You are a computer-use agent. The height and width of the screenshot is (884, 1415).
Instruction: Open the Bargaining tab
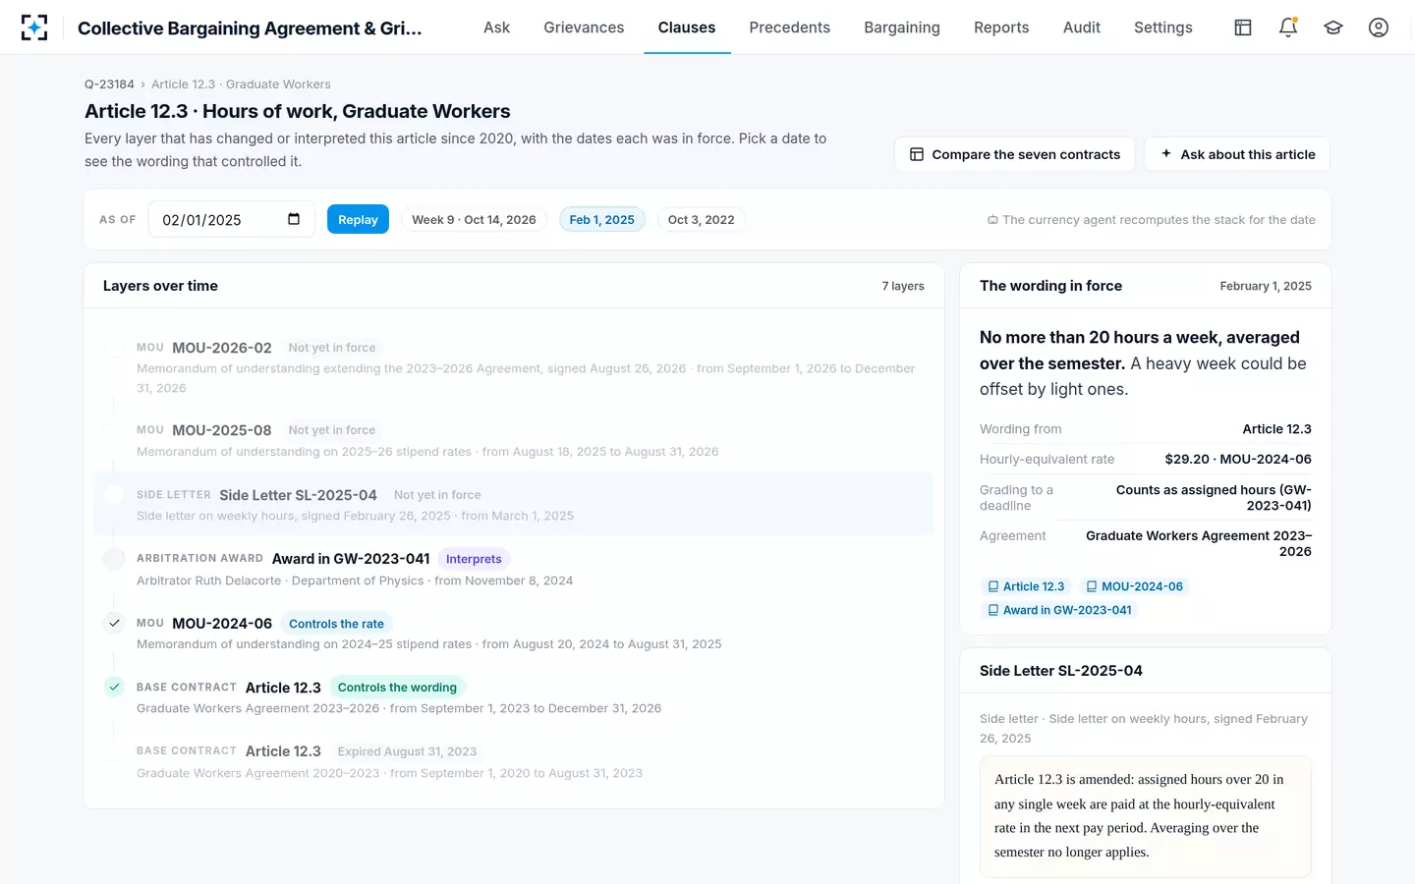(x=902, y=28)
